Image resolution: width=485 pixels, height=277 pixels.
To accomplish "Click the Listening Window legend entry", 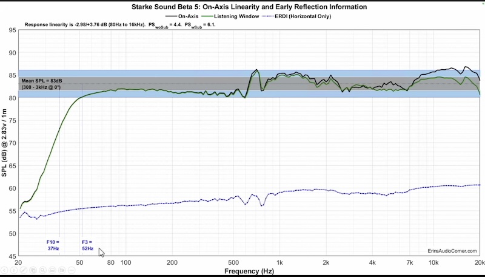I will pos(230,16).
